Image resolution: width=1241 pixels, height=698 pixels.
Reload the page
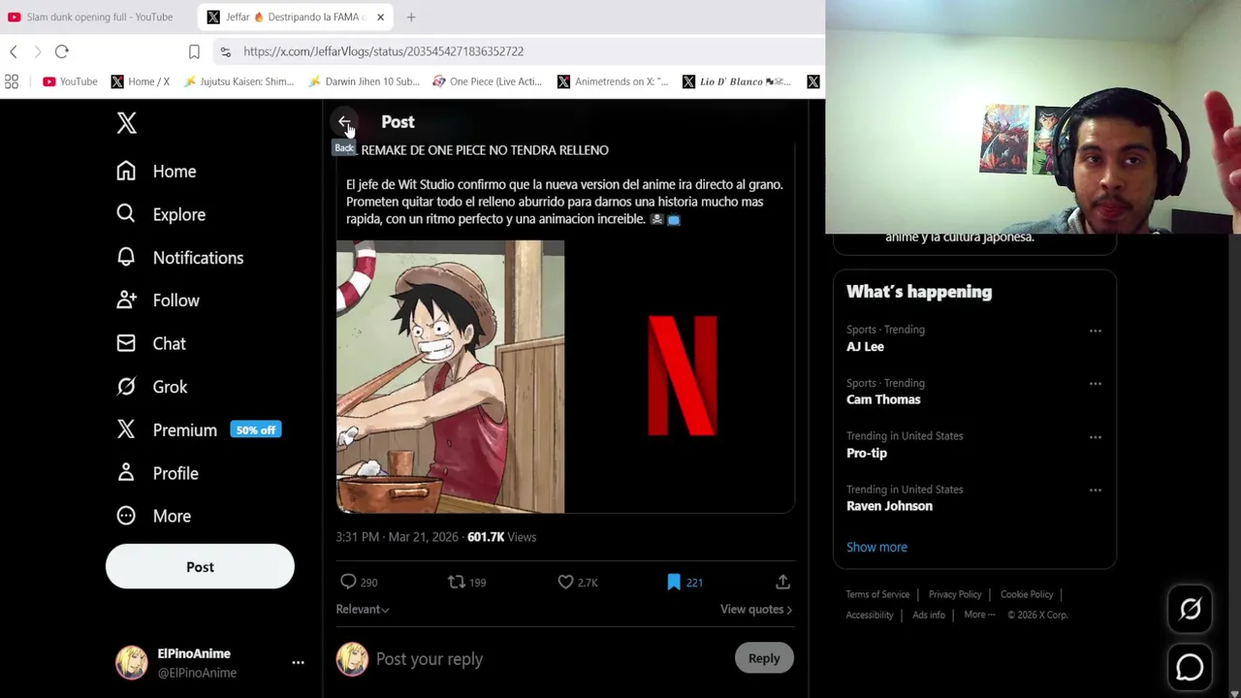click(x=61, y=51)
